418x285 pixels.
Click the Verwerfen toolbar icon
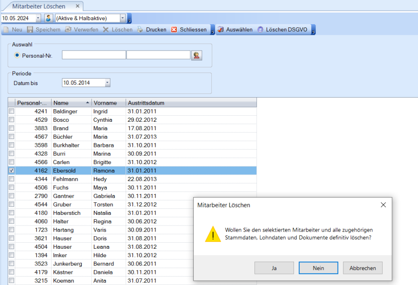pyautogui.click(x=68, y=30)
